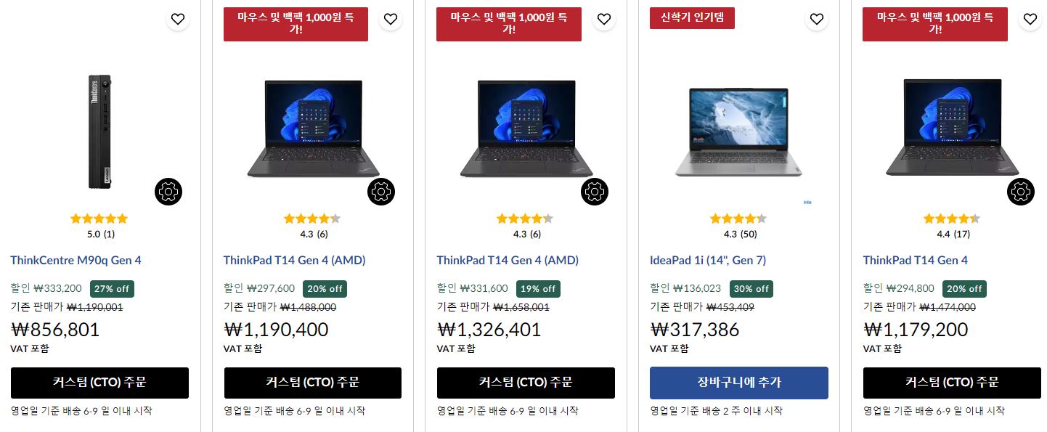1047x432 pixels.
Task: Click the ThinkCentre M90q tower product image
Action: tap(99, 131)
